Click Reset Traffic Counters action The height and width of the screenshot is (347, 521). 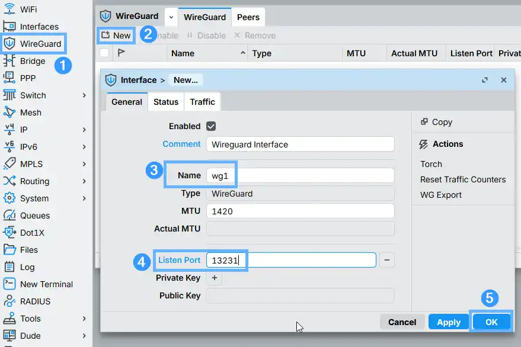pyautogui.click(x=463, y=179)
